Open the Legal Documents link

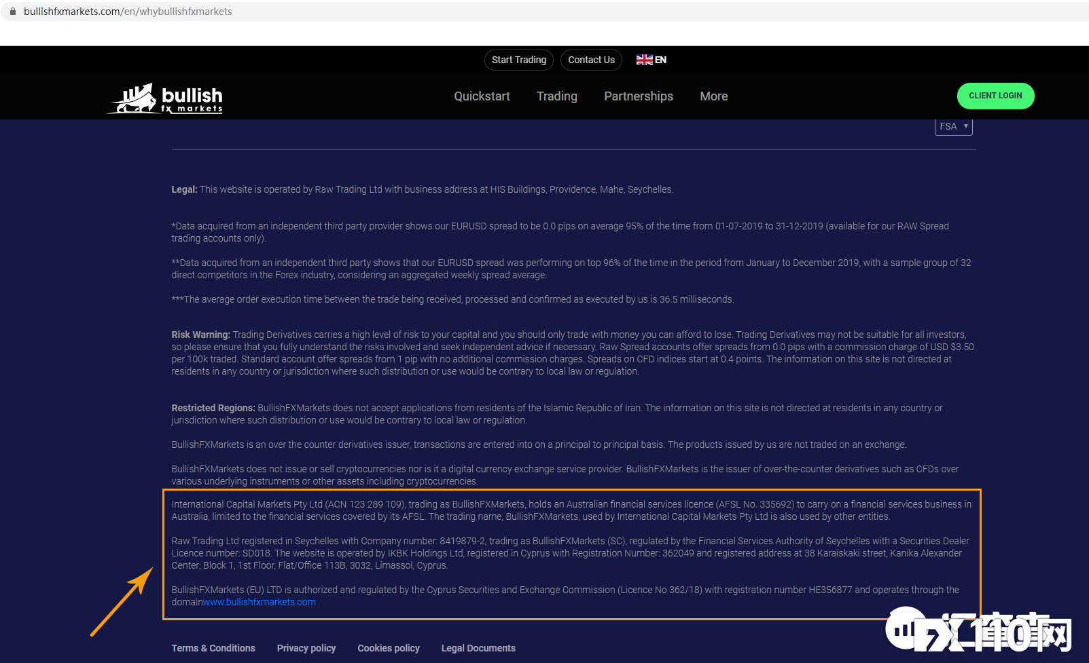(x=478, y=648)
